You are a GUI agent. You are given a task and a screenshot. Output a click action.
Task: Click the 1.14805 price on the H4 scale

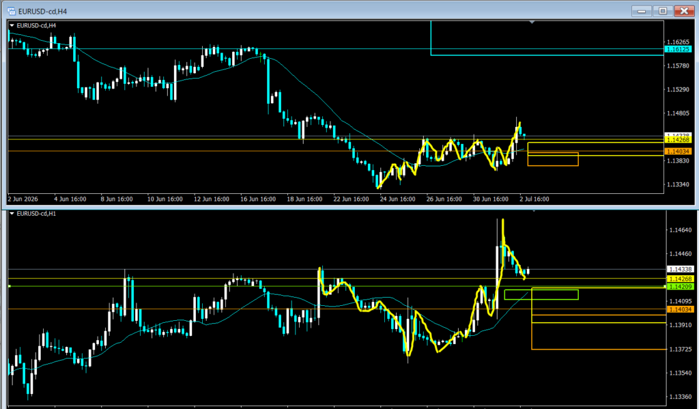coord(678,113)
